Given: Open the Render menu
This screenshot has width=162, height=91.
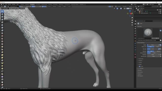Looking at the screenshot, I should point(9,5).
